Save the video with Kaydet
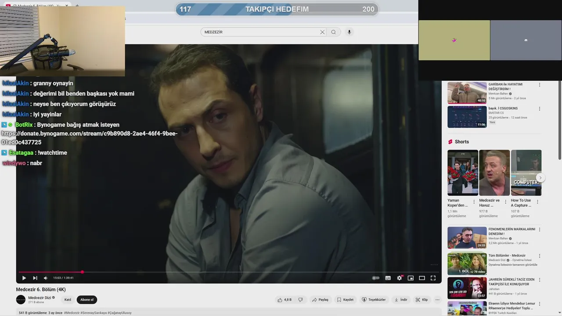 [x=345, y=300]
